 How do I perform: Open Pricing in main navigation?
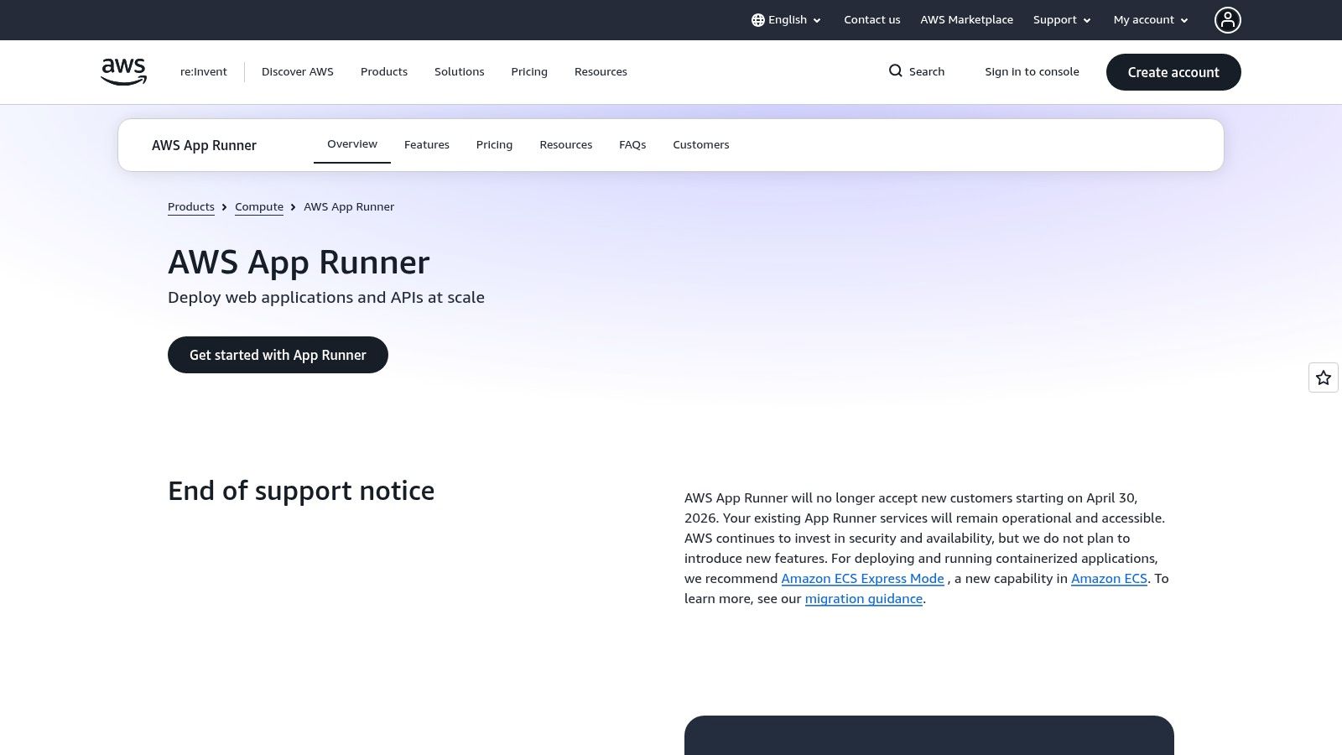[529, 72]
